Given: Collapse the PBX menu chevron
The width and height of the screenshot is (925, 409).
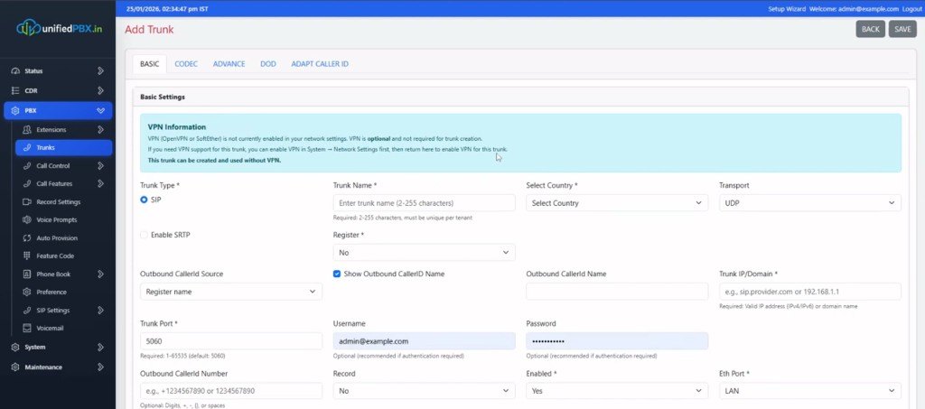Looking at the screenshot, I should click(x=101, y=111).
